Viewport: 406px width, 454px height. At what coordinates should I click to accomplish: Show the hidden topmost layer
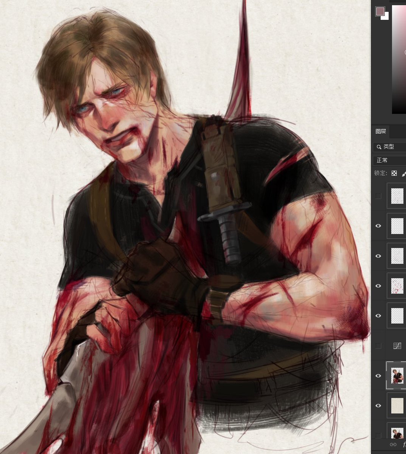(x=378, y=196)
